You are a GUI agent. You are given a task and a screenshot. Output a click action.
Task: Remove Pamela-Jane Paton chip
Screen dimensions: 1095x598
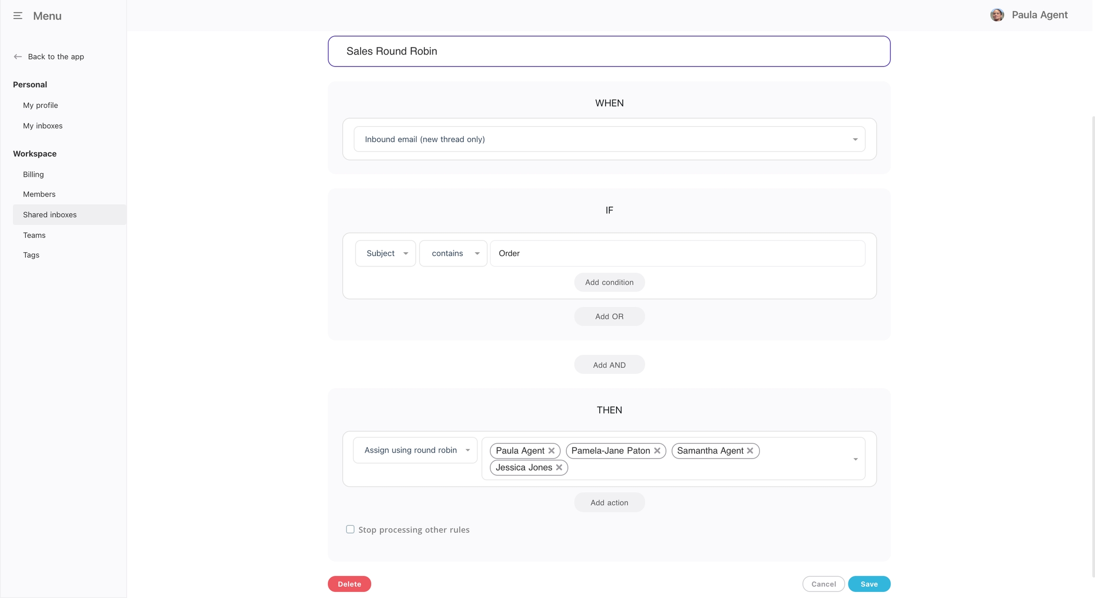coord(657,450)
